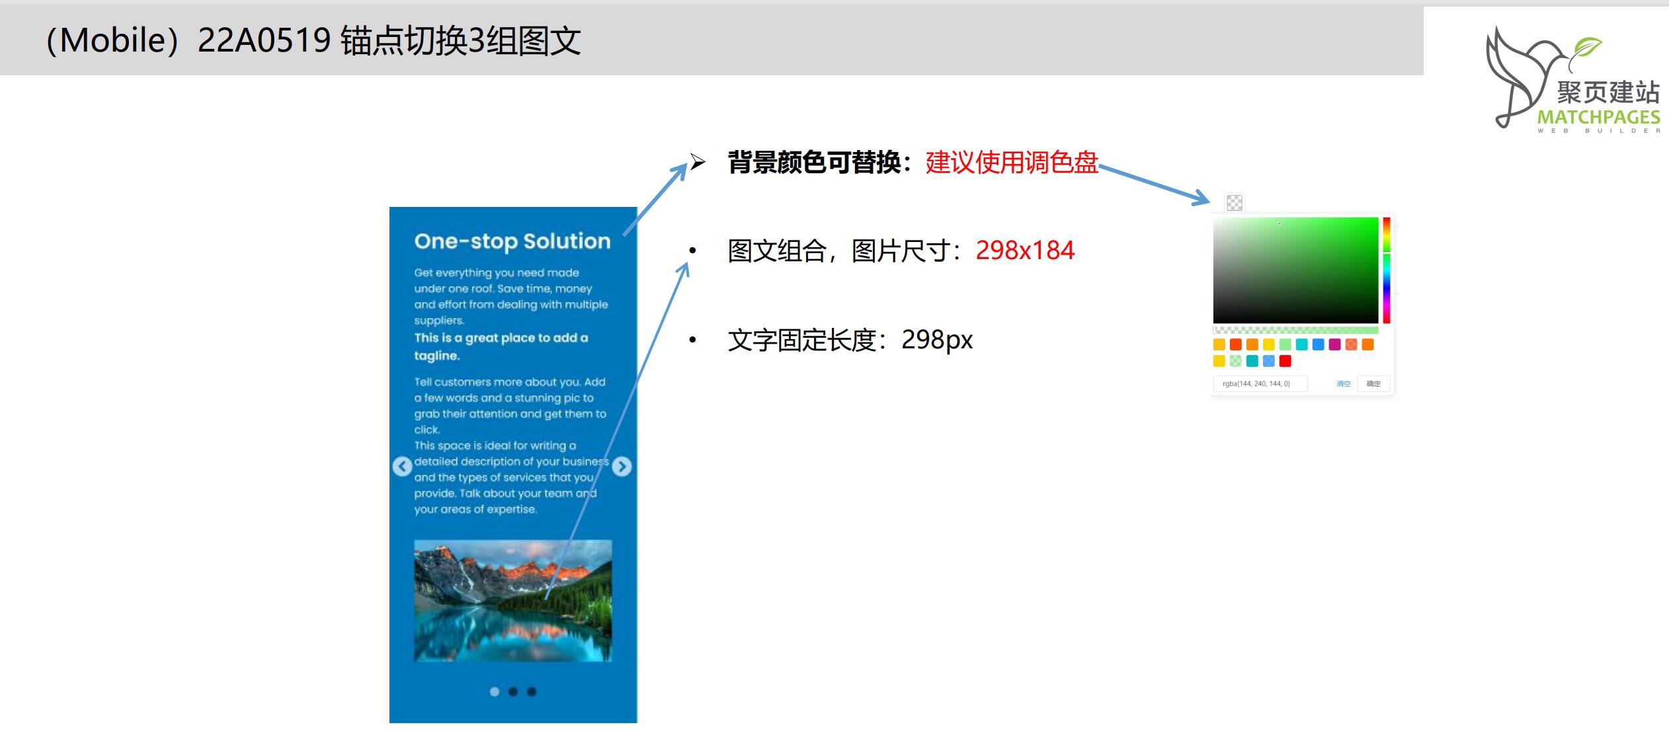Viewport: 1669px width, 741px height.
Task: Click the 'Get everything you need made' paragraph
Action: 511,296
